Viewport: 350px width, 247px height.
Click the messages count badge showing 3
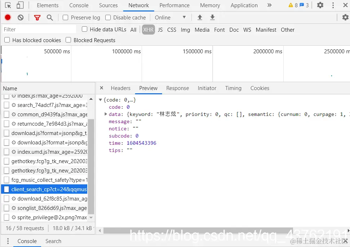pyautogui.click(x=304, y=5)
